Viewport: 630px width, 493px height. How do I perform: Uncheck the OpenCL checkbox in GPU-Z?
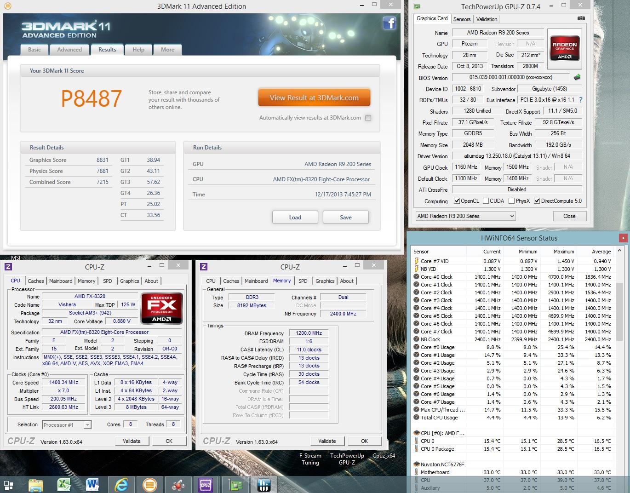tap(457, 201)
